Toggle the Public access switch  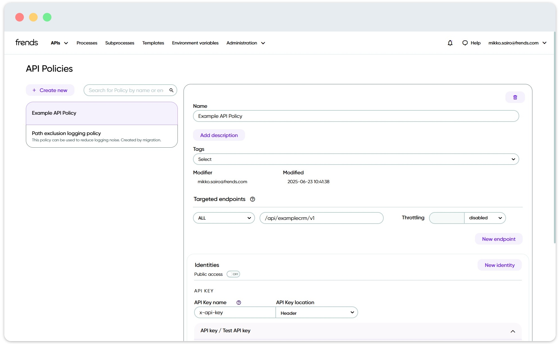233,274
